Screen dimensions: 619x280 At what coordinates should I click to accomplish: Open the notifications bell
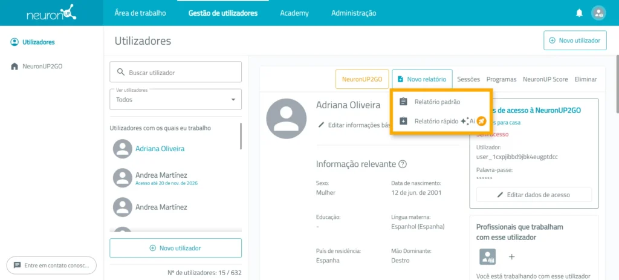click(x=579, y=13)
